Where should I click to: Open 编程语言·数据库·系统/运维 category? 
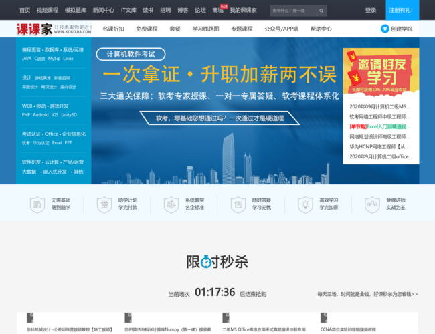tap(53, 50)
